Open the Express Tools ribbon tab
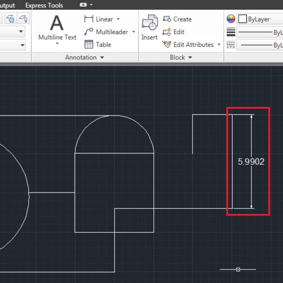Screen dimensions: 283x283 click(44, 5)
